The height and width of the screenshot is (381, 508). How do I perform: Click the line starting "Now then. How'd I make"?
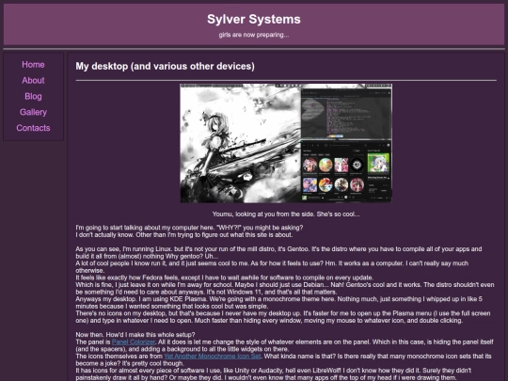tap(135, 335)
